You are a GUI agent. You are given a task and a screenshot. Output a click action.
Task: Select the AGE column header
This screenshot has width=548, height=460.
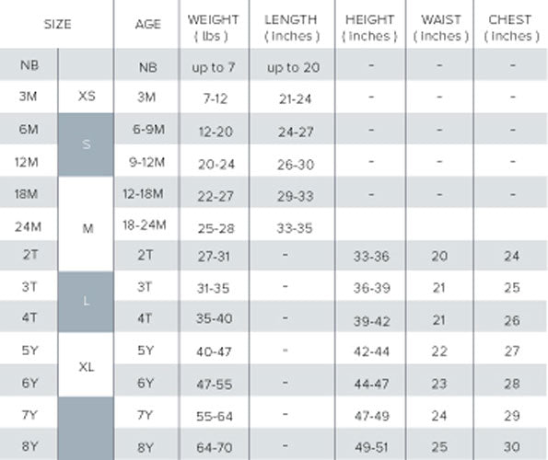148,25
